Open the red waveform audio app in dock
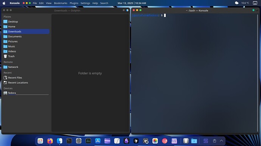Screen dimensions: 261x146 click(x=165, y=141)
